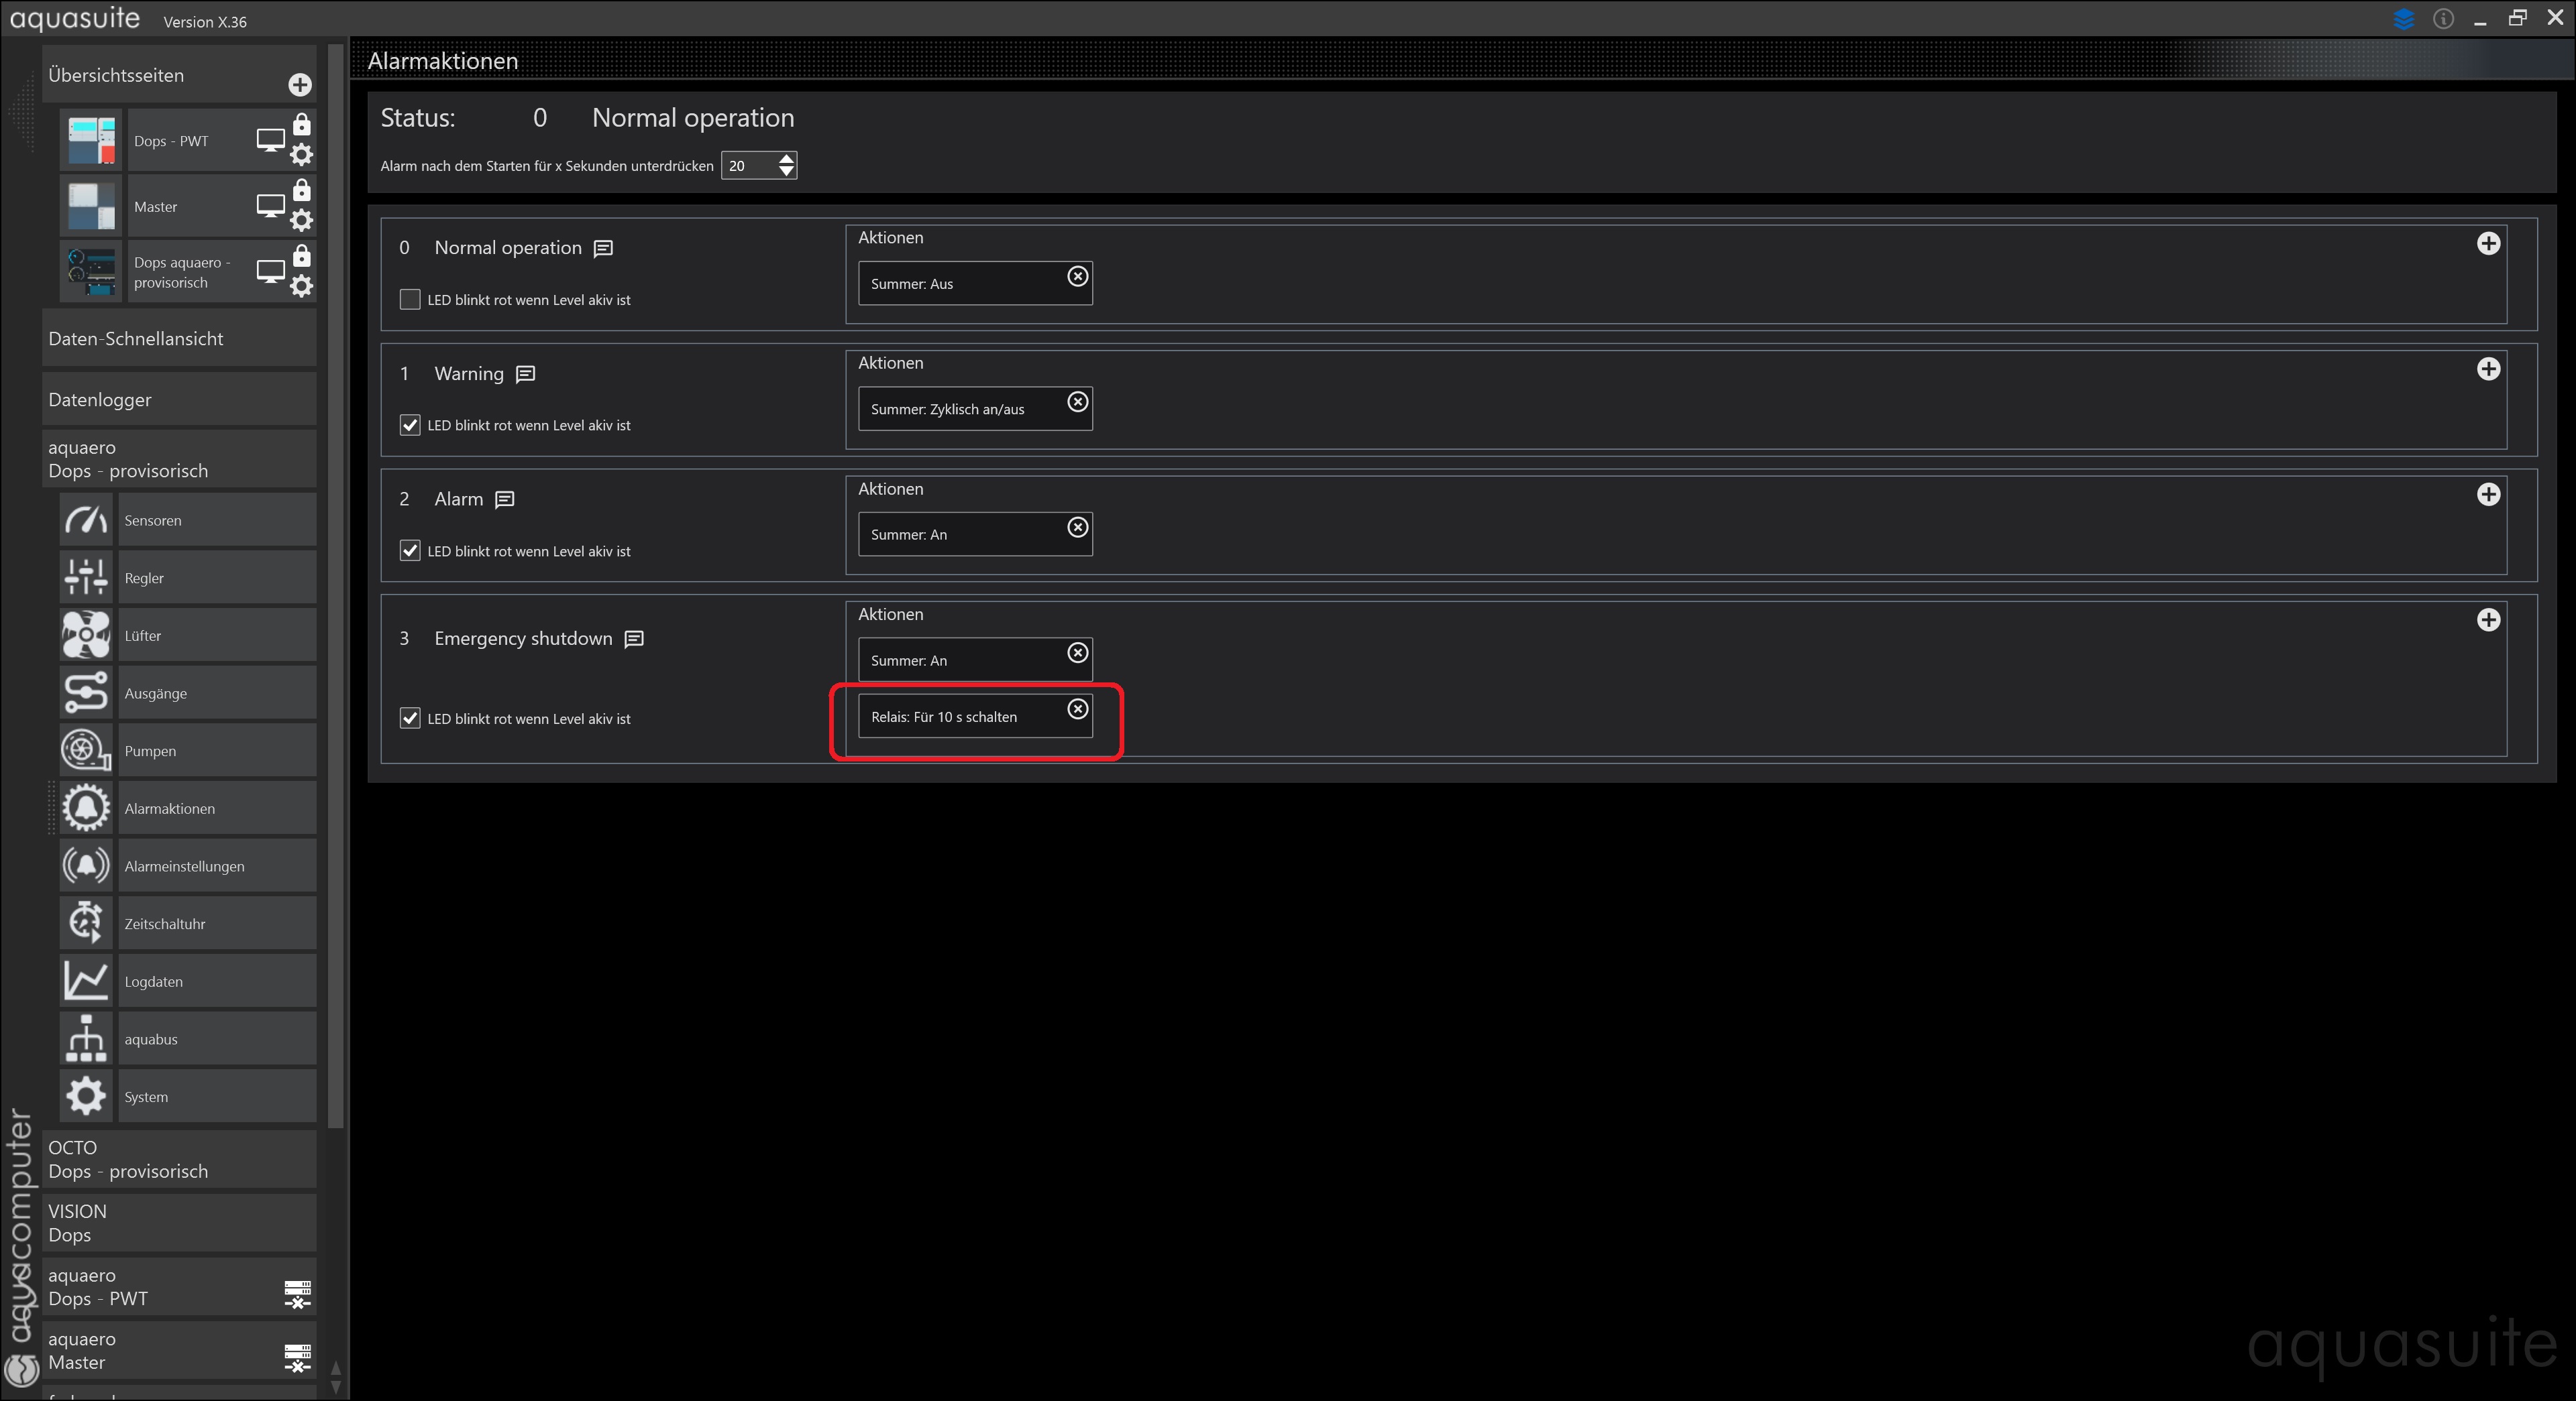Uncheck LED blink for Warning level
The height and width of the screenshot is (1401, 2576).
click(x=410, y=426)
